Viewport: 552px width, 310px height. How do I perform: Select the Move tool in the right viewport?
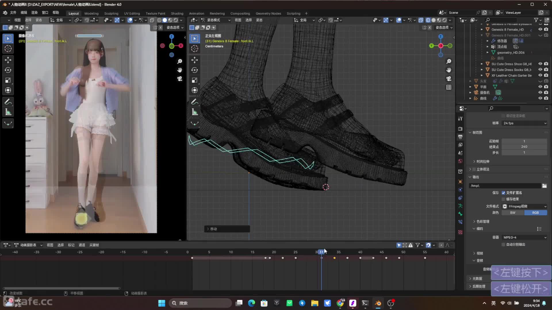(195, 60)
